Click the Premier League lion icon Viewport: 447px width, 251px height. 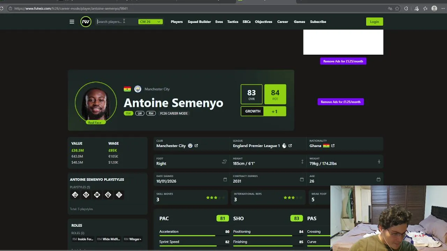tap(284, 146)
